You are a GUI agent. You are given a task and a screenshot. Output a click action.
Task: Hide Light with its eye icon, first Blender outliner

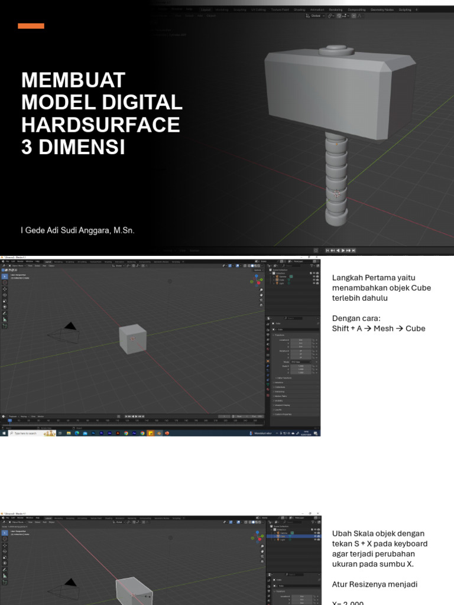click(314, 283)
